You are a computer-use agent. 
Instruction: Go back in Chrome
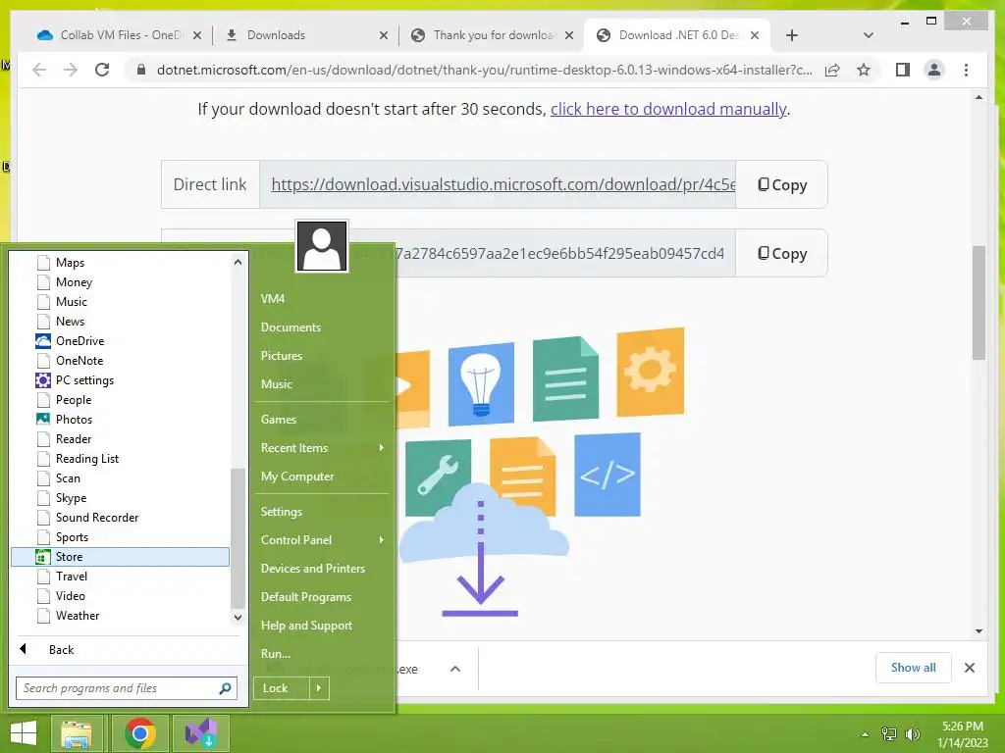(x=39, y=70)
